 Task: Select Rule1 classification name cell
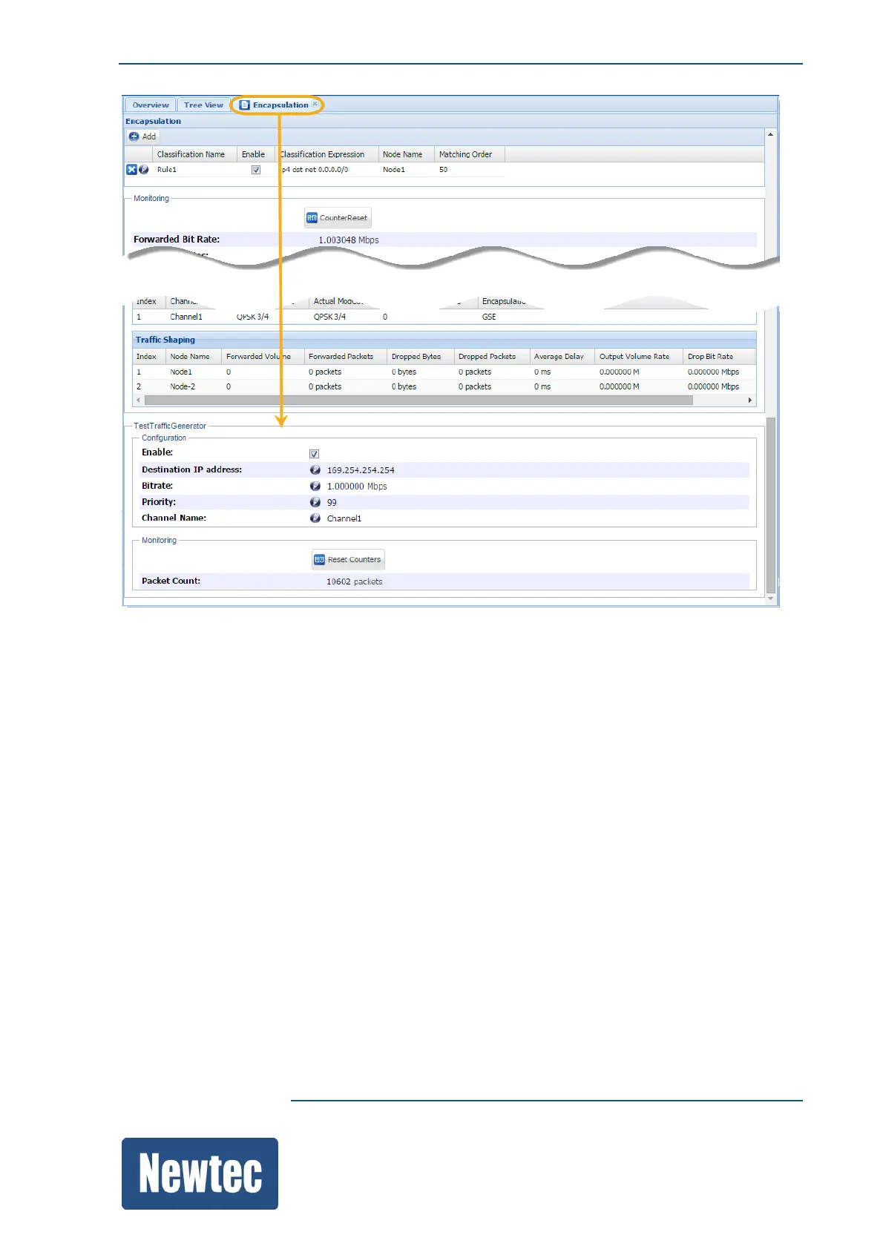(x=194, y=170)
